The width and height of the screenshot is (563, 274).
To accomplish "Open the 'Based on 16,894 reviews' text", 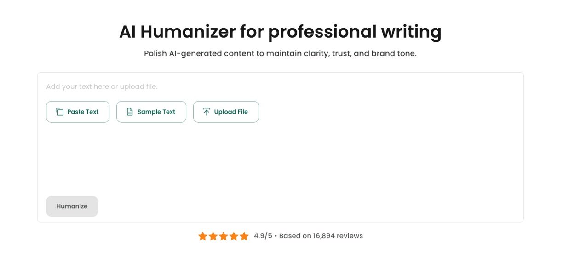I will 321,236.
